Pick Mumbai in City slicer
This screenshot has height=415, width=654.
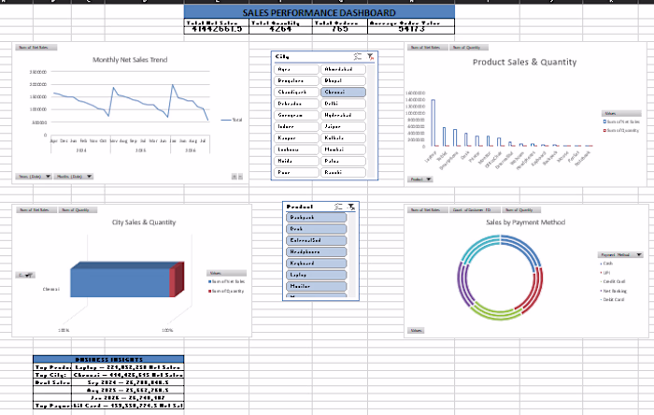343,150
